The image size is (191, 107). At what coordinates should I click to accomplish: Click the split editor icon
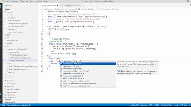click(x=190, y=5)
